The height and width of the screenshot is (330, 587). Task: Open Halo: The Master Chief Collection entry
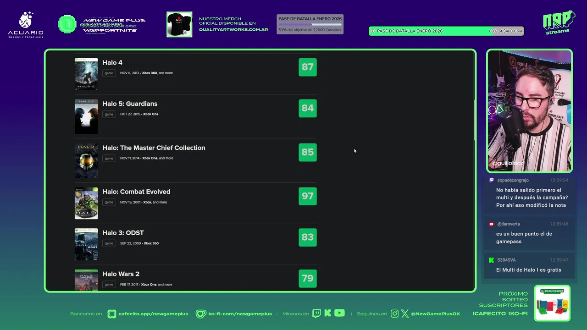point(154,148)
